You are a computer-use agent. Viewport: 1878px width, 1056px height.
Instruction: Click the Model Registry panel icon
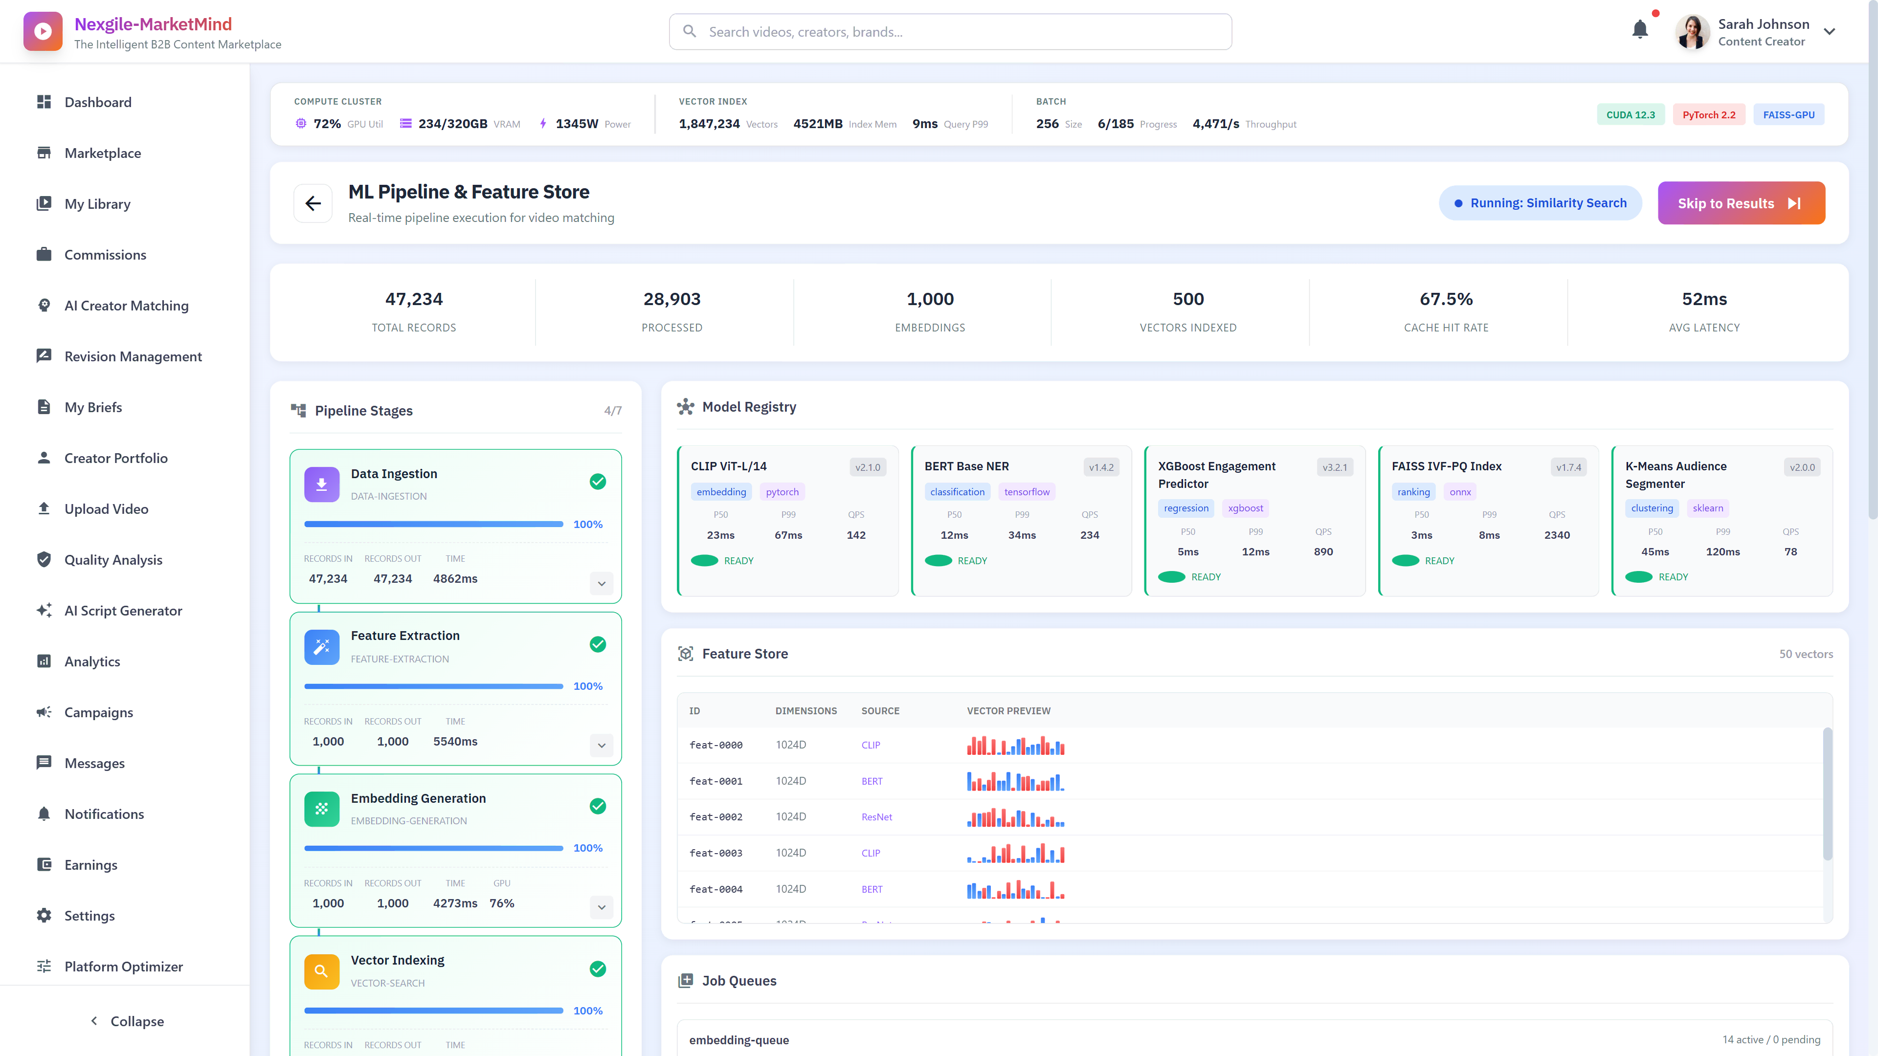pyautogui.click(x=685, y=407)
